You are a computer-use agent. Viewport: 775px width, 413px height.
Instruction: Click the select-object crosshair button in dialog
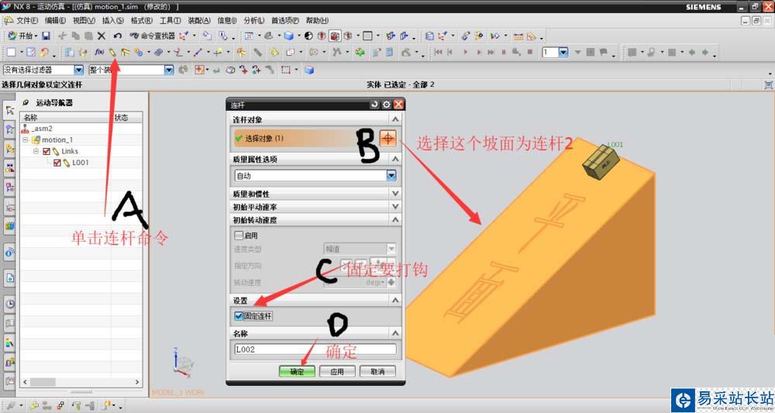coord(387,139)
